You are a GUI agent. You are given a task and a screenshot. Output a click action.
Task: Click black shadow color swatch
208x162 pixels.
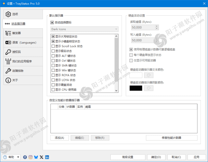pyautogui.click(x=136, y=88)
